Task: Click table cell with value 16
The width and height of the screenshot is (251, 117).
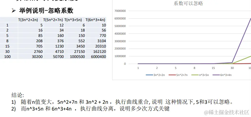Action: 40,30
